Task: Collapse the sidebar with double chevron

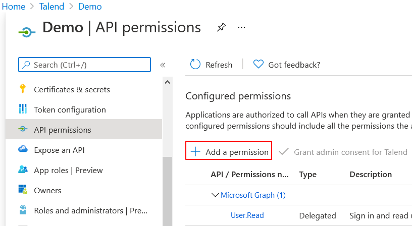Action: click(x=163, y=65)
